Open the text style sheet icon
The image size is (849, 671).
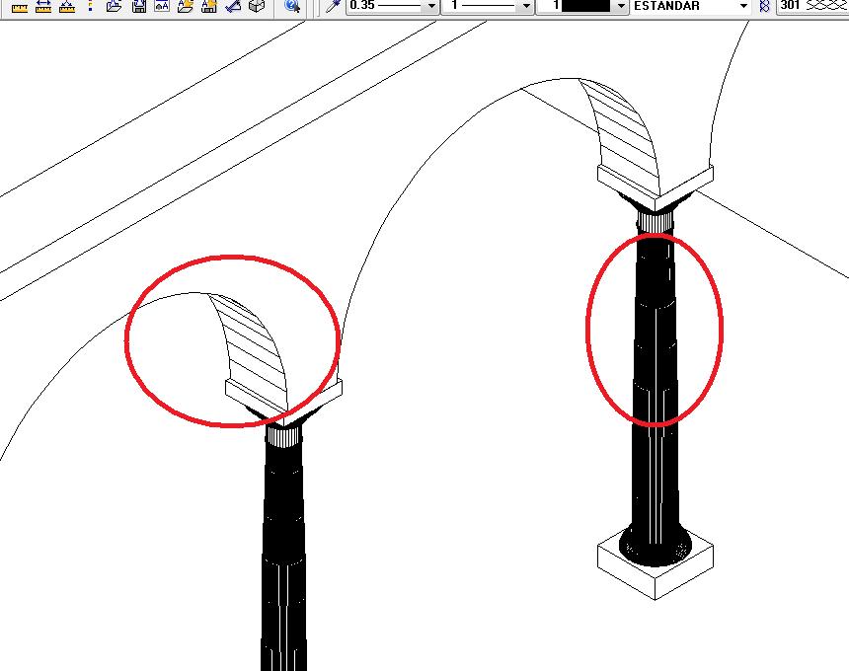click(162, 6)
